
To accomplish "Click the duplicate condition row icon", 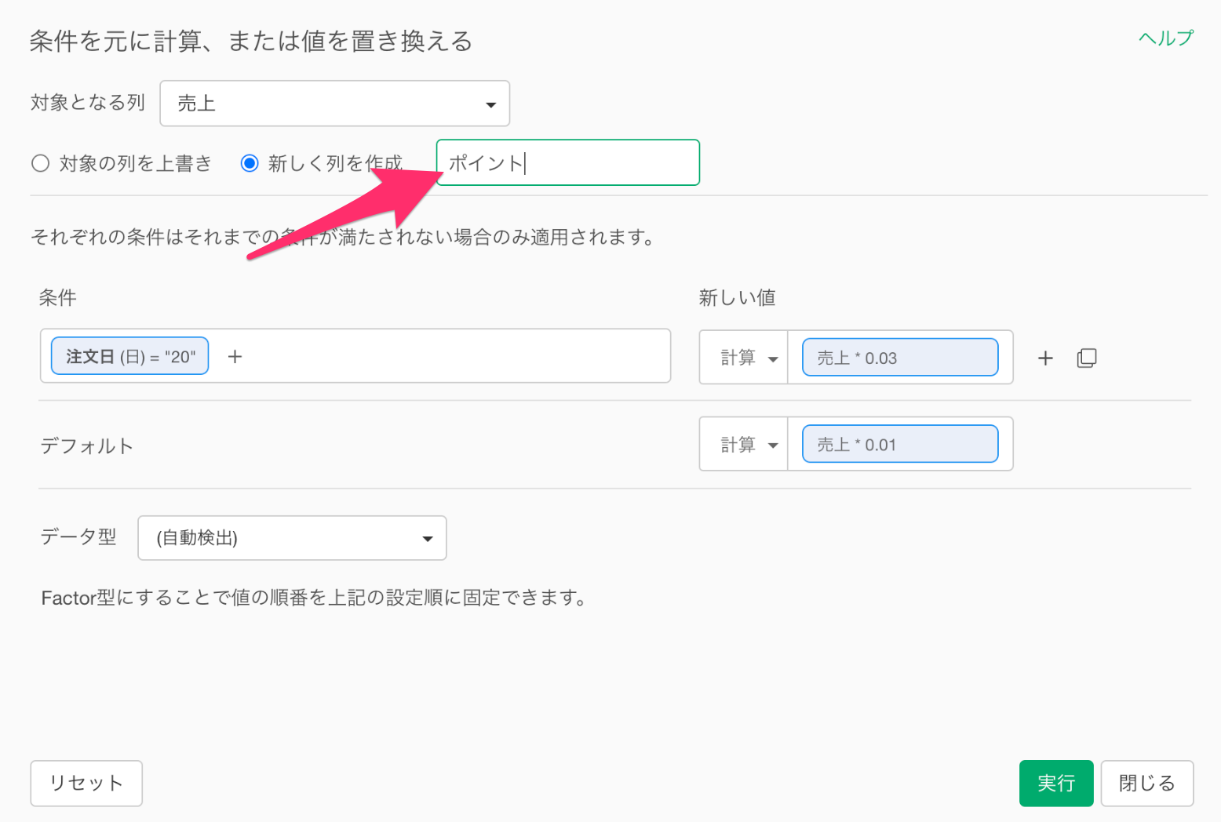I will [1087, 358].
